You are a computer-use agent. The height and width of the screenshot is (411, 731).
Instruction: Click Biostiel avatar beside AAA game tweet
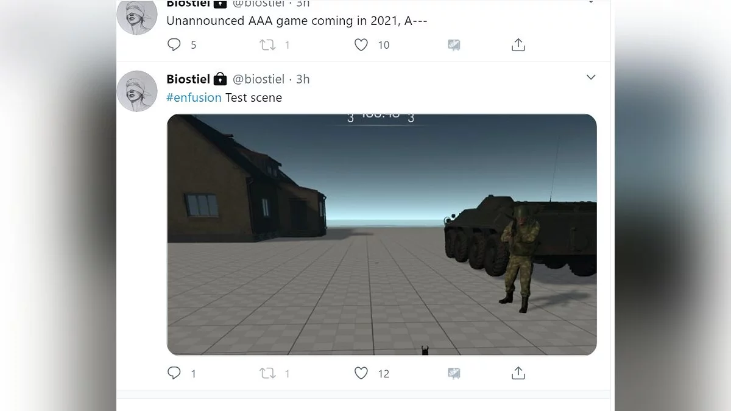(137, 16)
